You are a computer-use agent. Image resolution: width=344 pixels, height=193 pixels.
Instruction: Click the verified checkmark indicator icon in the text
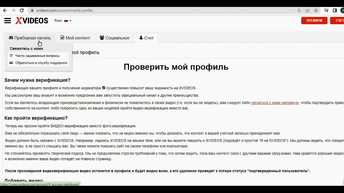pyautogui.click(x=104, y=88)
